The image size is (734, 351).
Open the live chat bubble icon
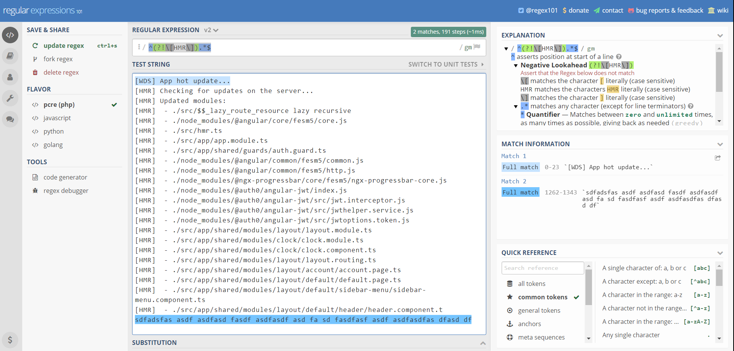(10, 119)
